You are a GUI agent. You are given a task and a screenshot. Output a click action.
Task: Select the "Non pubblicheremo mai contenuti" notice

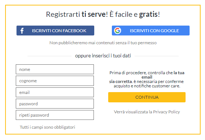103,43
